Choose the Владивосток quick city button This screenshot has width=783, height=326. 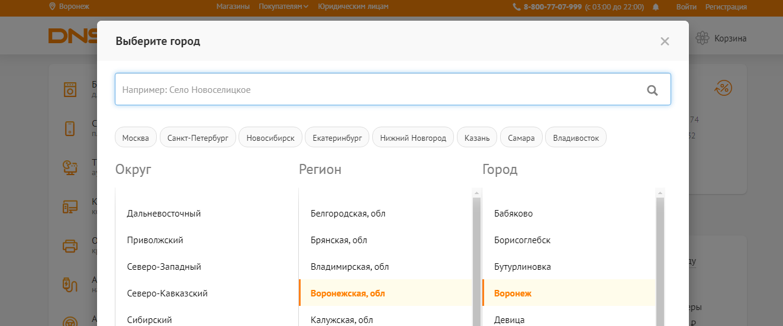coord(575,138)
